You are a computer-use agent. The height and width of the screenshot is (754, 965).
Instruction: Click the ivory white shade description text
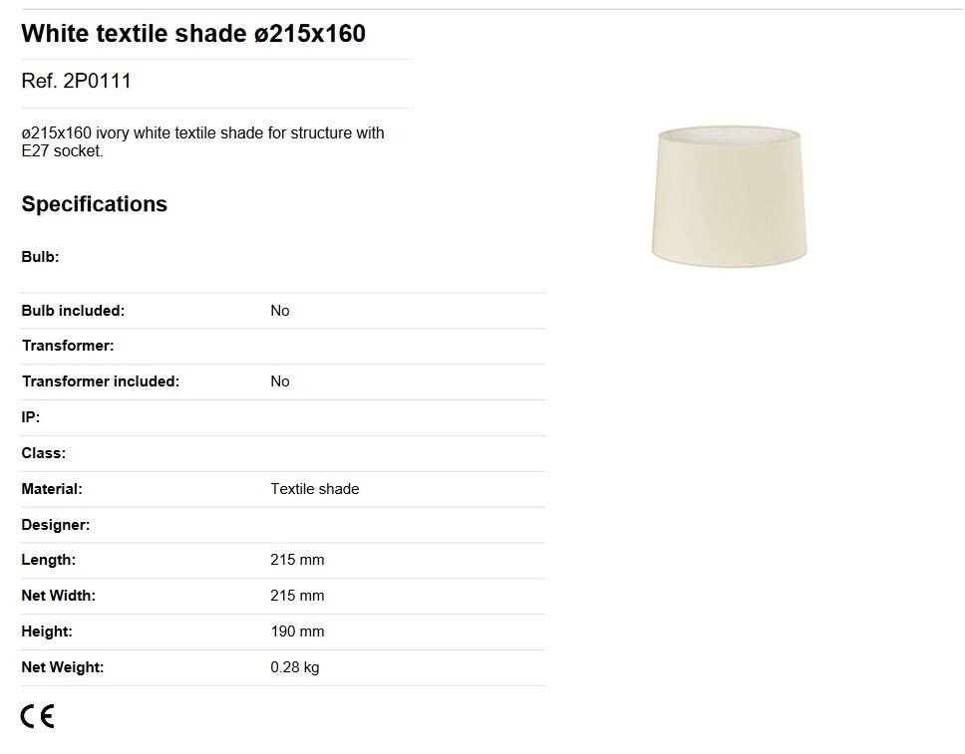tap(202, 141)
